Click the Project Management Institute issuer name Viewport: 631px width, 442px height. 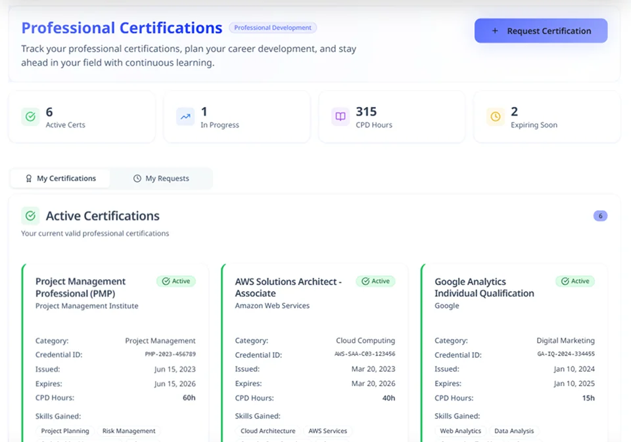[87, 305]
